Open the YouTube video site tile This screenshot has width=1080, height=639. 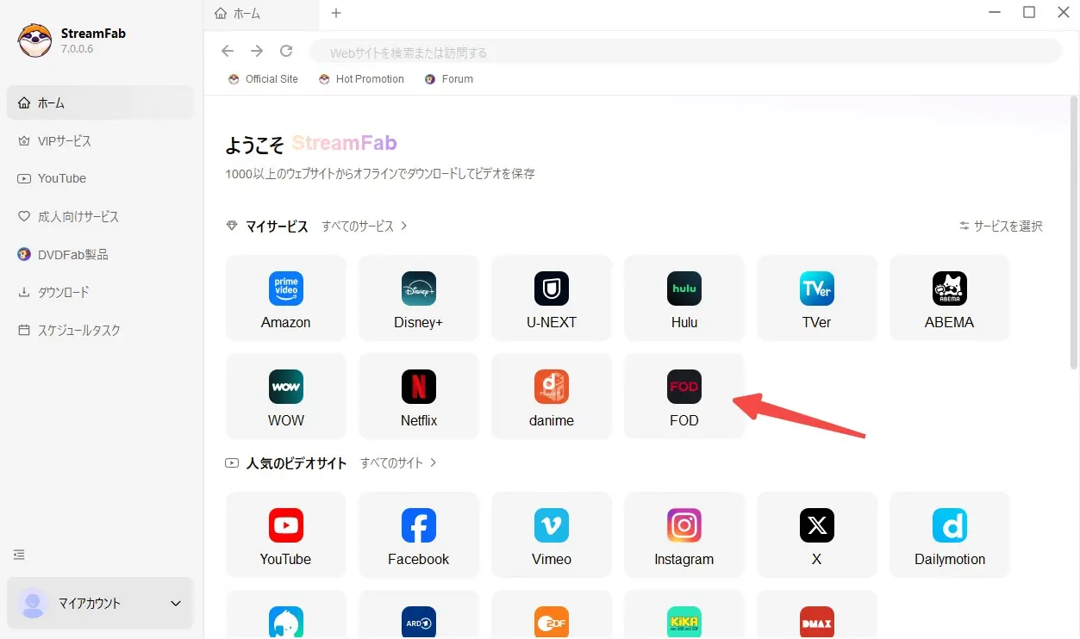(x=285, y=535)
